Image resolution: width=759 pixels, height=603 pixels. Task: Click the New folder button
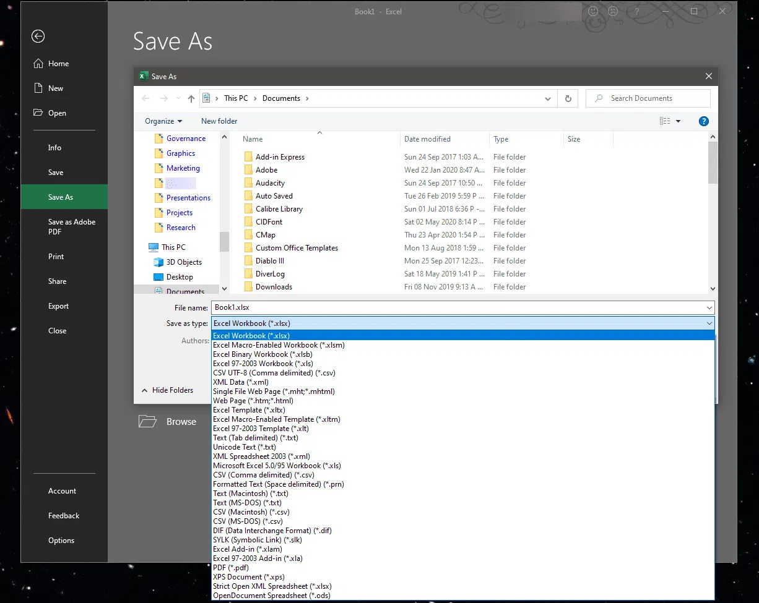pos(219,121)
